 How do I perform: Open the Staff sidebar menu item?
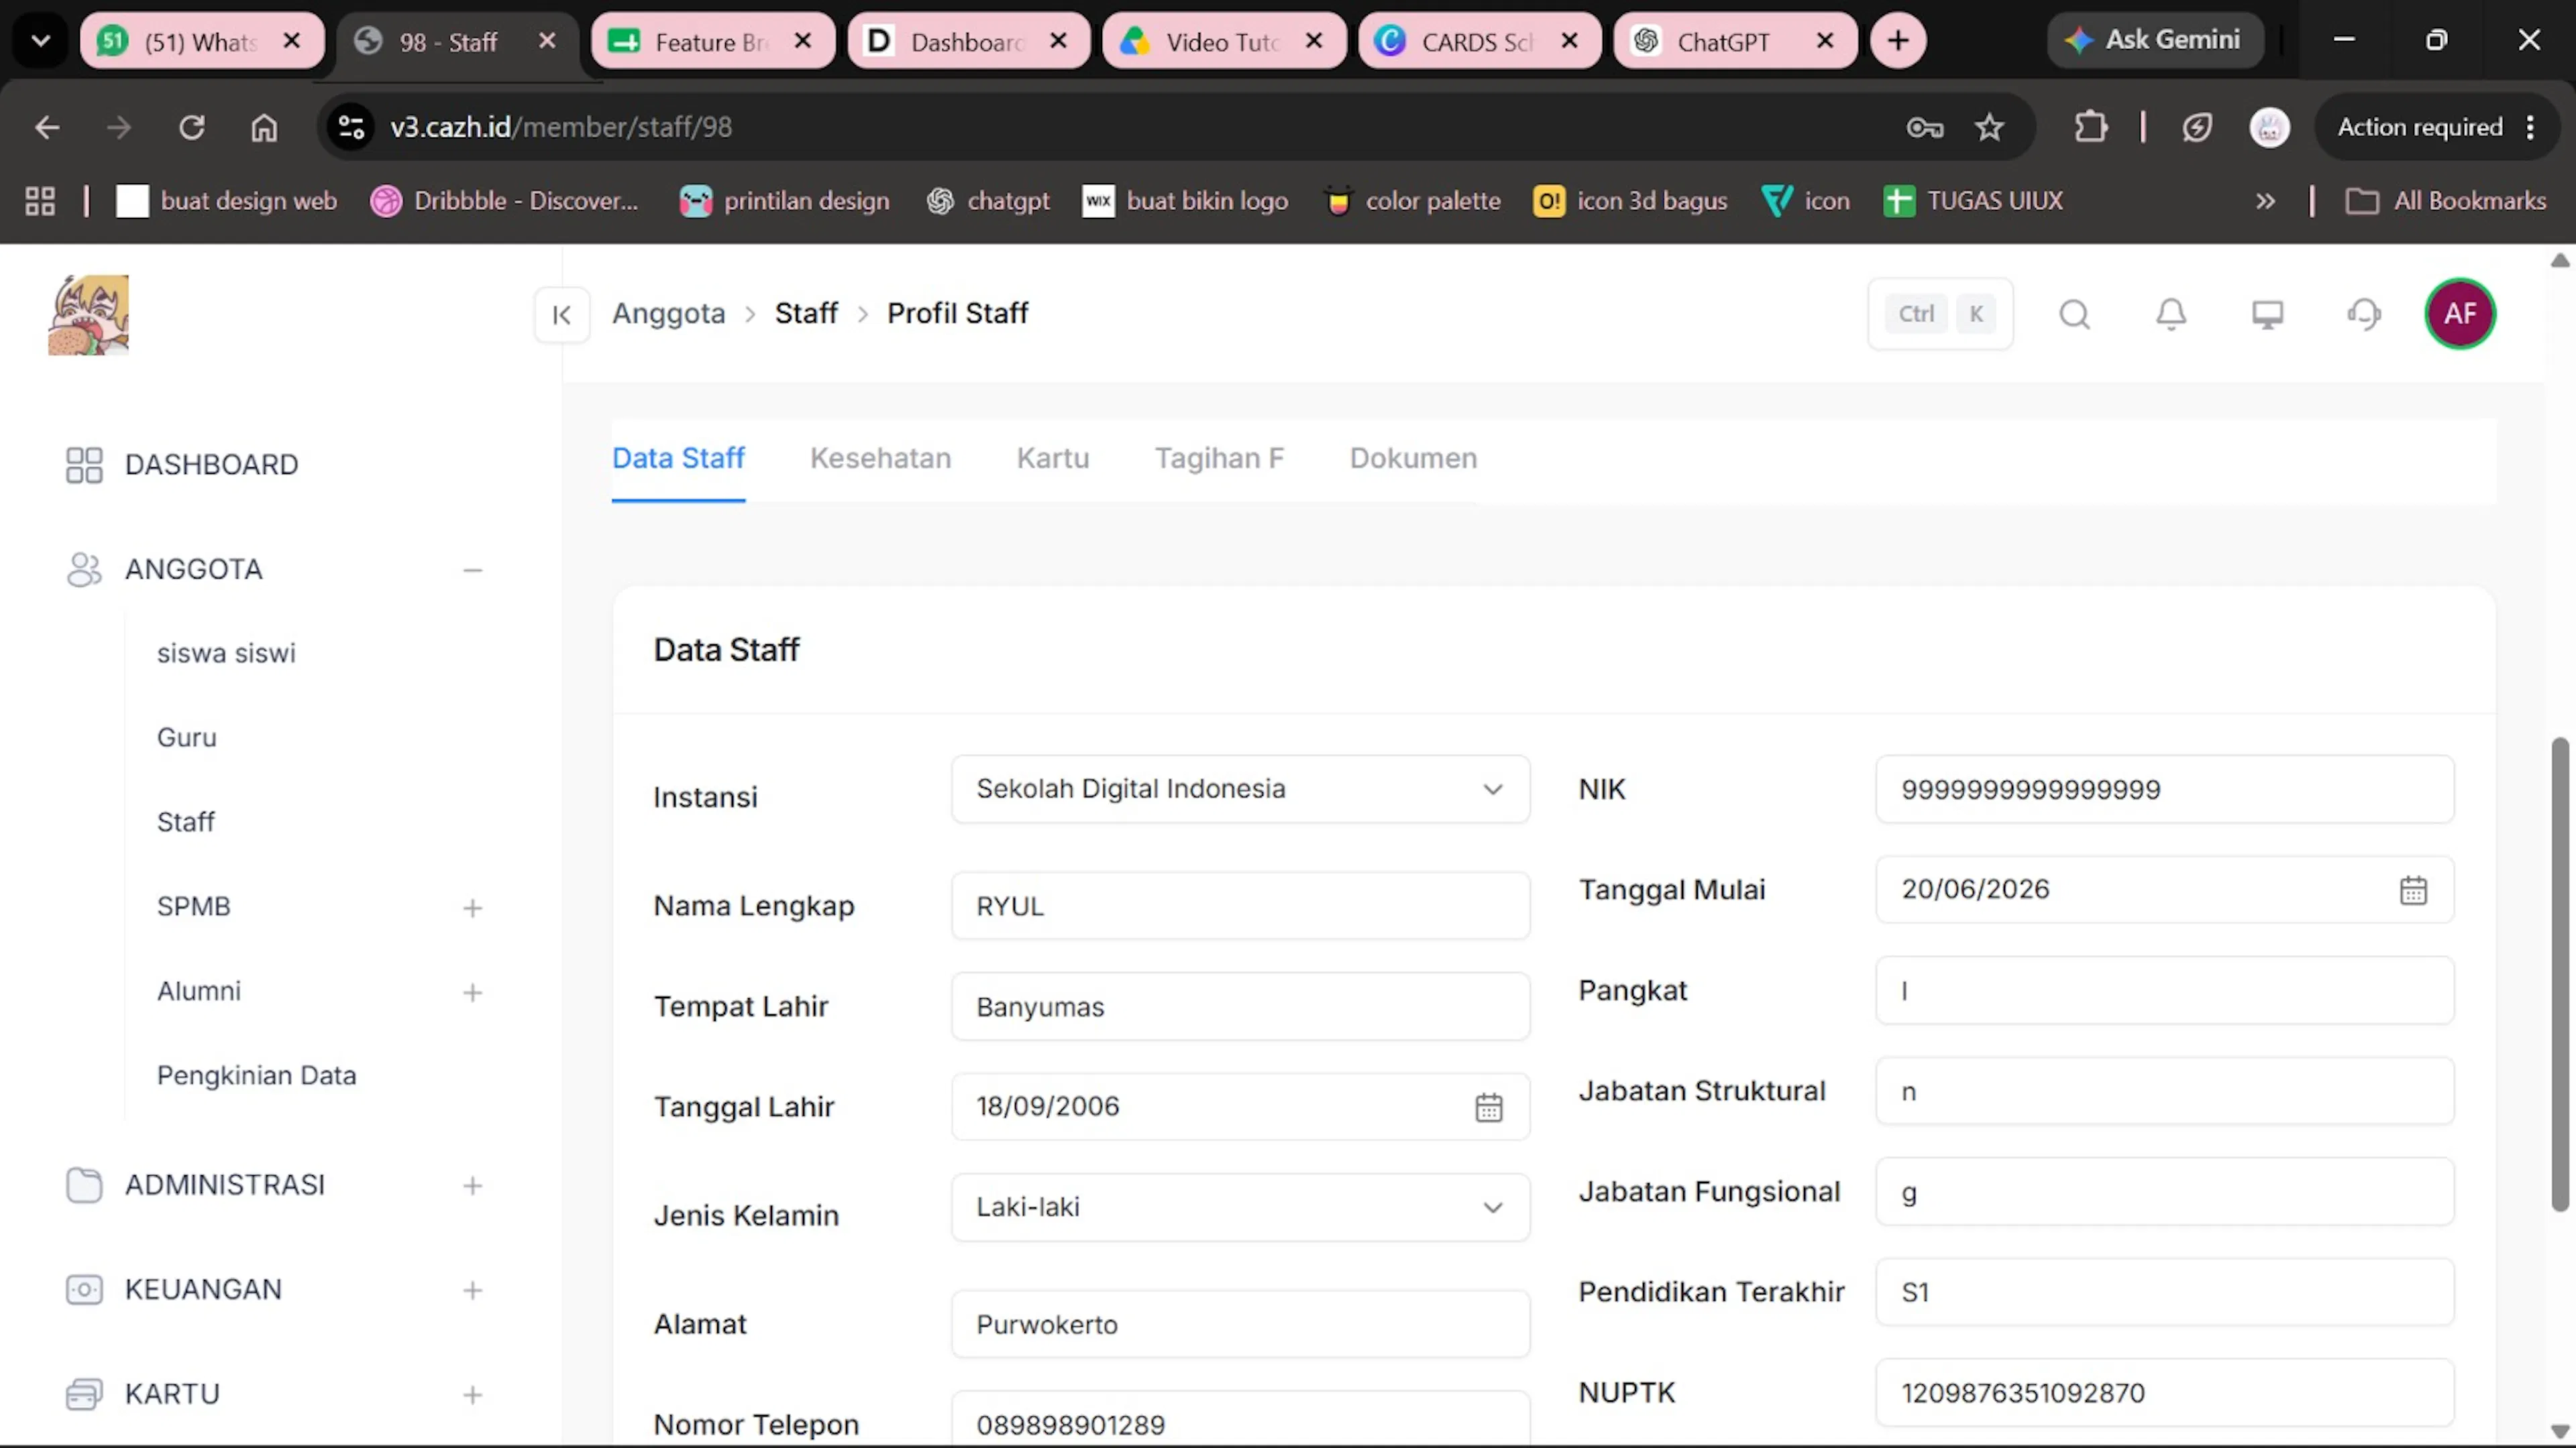[x=185, y=823]
